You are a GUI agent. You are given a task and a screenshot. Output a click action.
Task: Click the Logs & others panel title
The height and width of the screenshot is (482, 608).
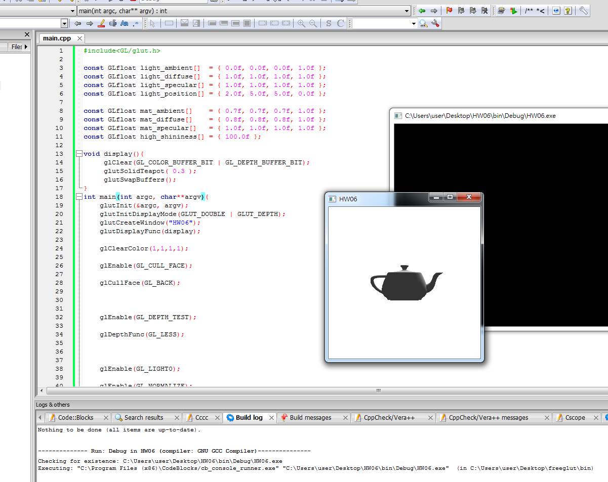[x=53, y=405]
